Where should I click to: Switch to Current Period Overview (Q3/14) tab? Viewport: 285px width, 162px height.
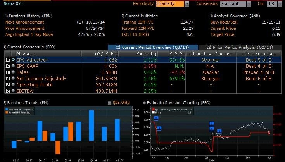click(153, 47)
